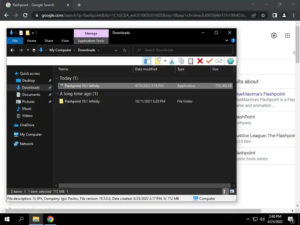Reload the Chrome page

pos(25,15)
